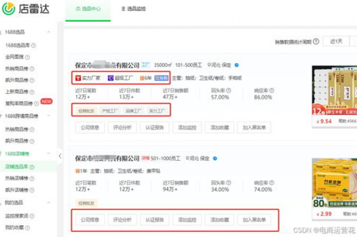Click the 品牌工厂 tag

(133, 111)
